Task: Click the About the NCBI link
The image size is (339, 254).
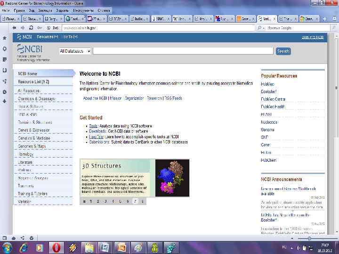Action: (95, 98)
